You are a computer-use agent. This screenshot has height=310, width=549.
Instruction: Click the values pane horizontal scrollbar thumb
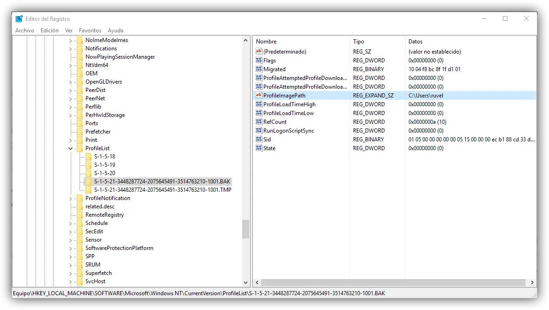[393, 282]
